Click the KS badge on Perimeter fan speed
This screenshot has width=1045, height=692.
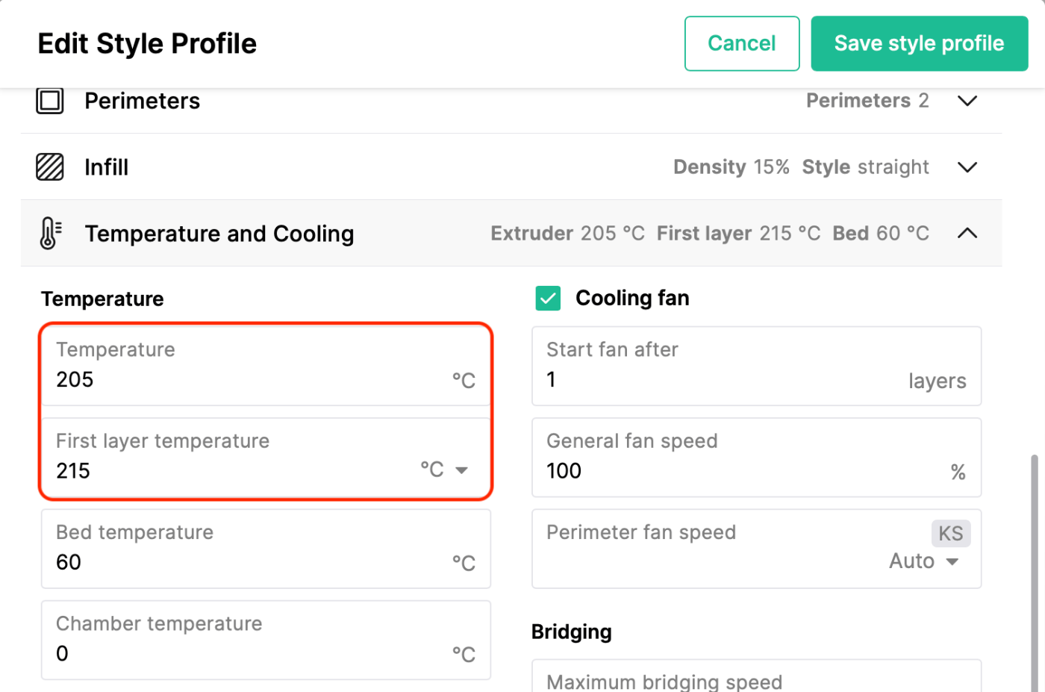pos(951,533)
